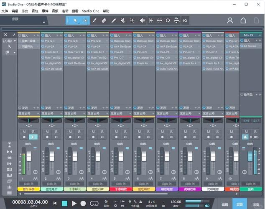Toggle the monitor button on channel 1

(x=33, y=137)
